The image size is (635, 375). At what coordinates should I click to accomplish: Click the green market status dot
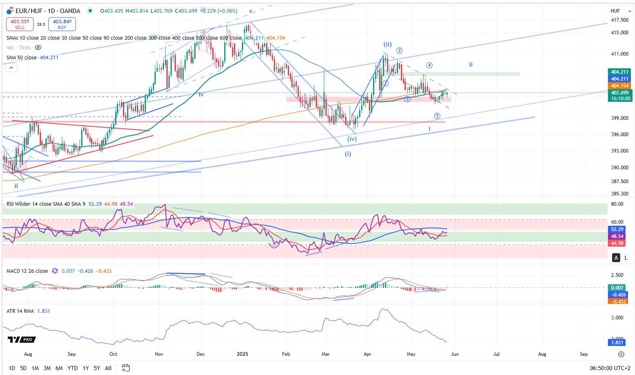tap(90, 11)
